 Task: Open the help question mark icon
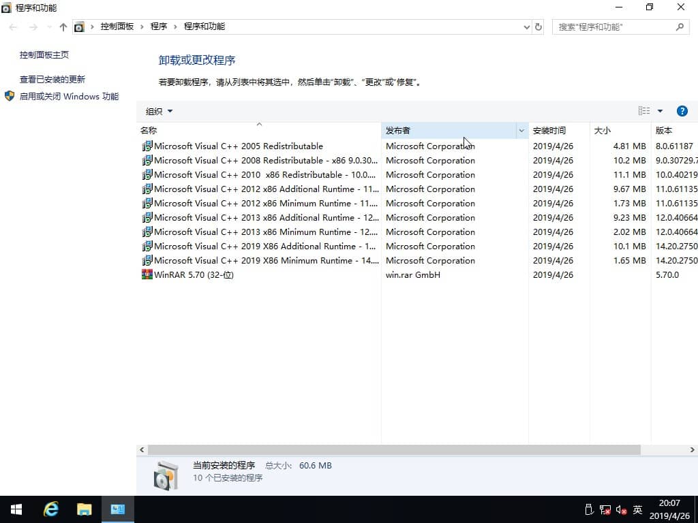(682, 111)
